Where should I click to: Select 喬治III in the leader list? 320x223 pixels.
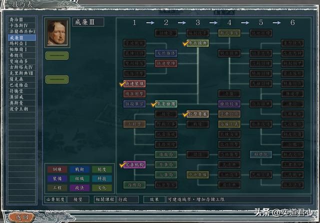tap(22, 19)
